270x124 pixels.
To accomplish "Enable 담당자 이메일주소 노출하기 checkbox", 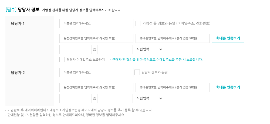I will (62, 60).
